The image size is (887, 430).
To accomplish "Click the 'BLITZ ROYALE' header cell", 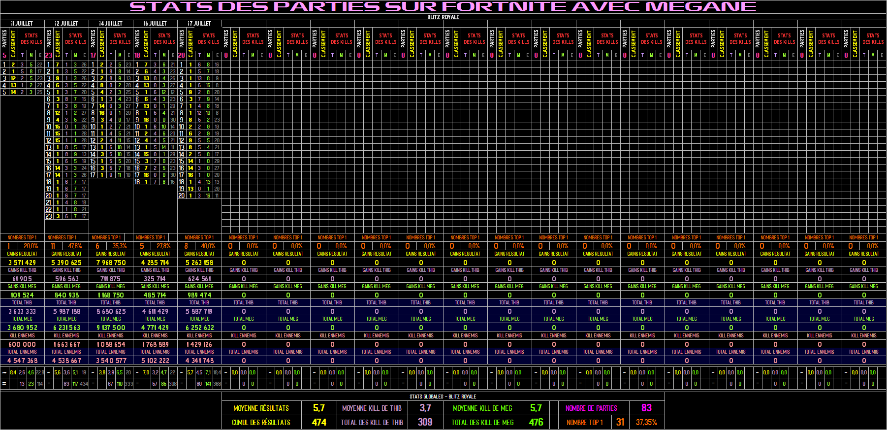I will (443, 17).
